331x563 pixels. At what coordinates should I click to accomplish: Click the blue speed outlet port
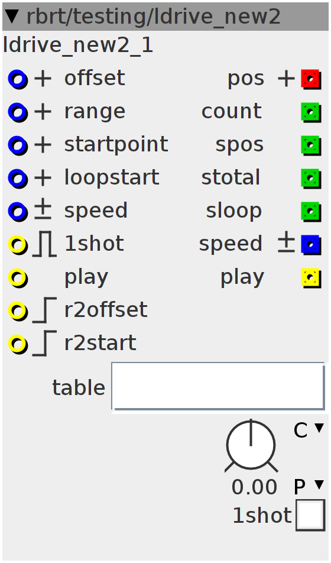(310, 244)
